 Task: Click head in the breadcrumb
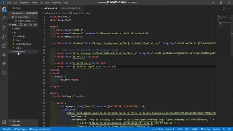[x=75, y=13]
